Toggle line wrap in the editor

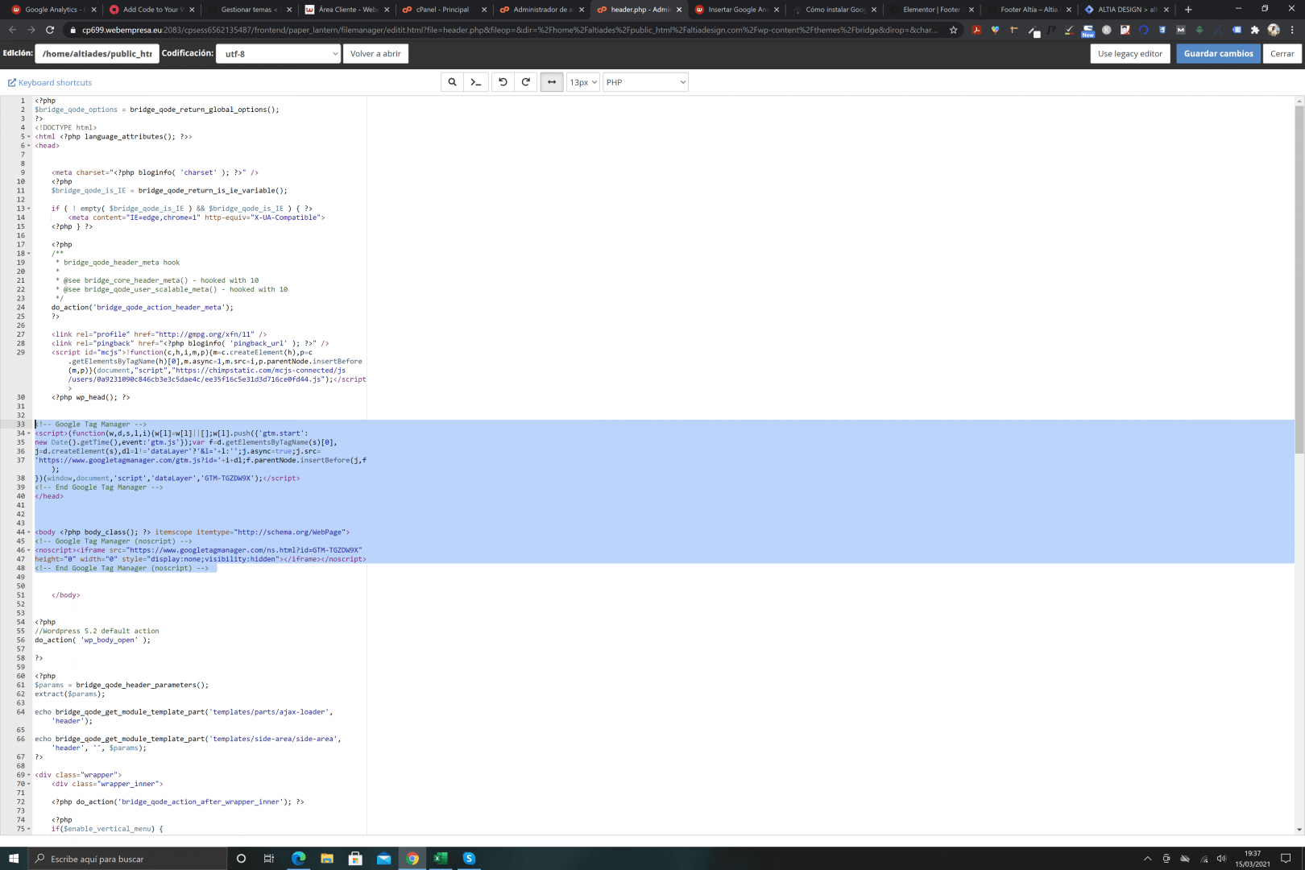click(x=552, y=82)
